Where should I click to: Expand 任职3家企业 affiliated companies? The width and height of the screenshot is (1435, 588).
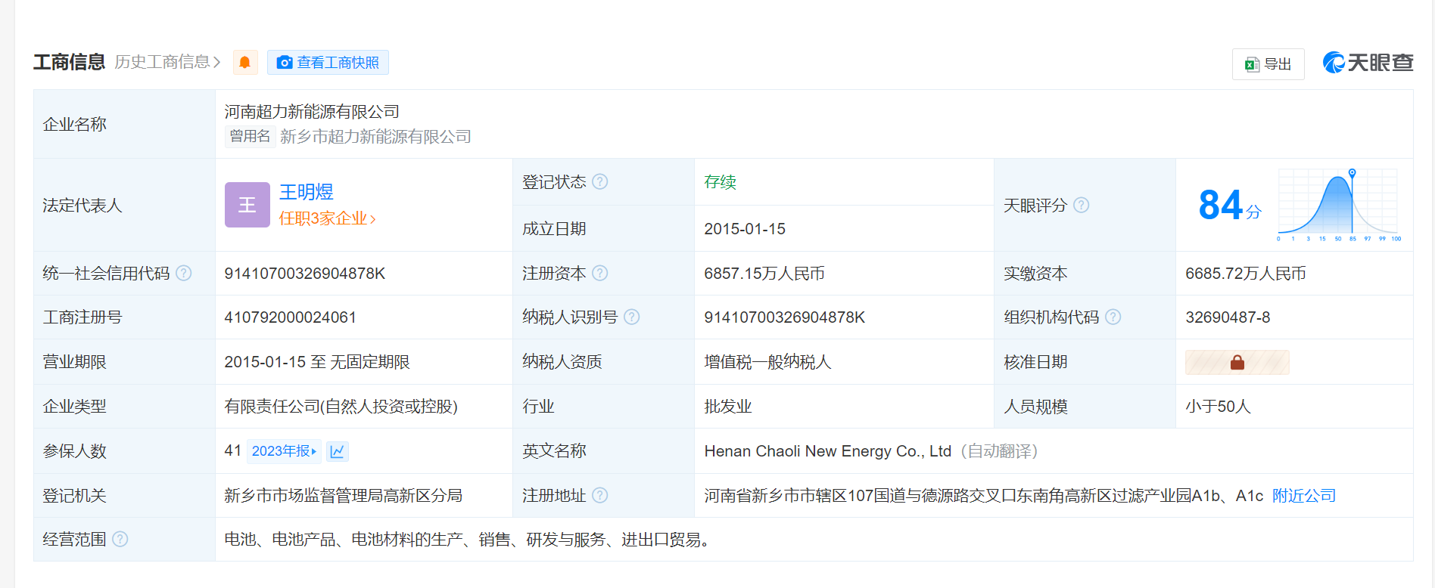tap(327, 218)
